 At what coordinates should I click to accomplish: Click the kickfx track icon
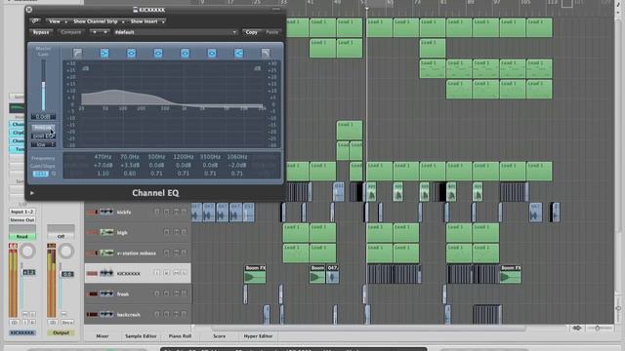pos(106,212)
